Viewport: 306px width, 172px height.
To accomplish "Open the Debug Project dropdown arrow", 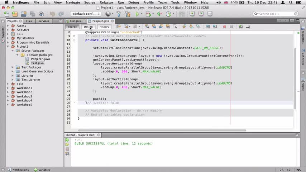I will [153, 14].
